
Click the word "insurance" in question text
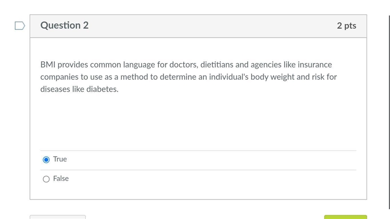[314, 65]
